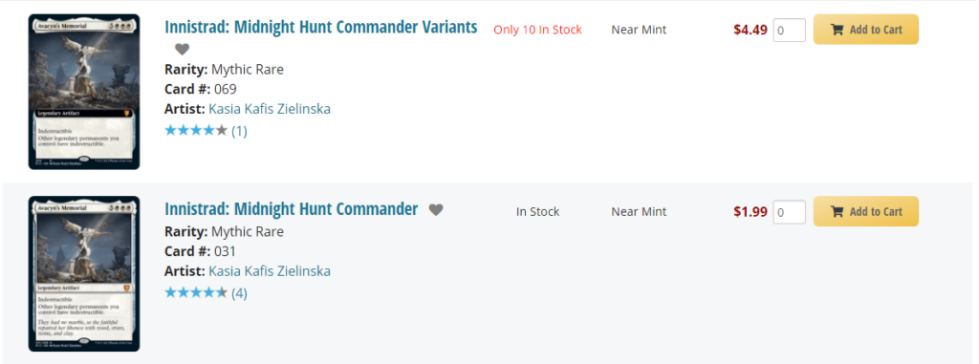
Task: Click the gray fifth star on card 069
Action: (222, 131)
